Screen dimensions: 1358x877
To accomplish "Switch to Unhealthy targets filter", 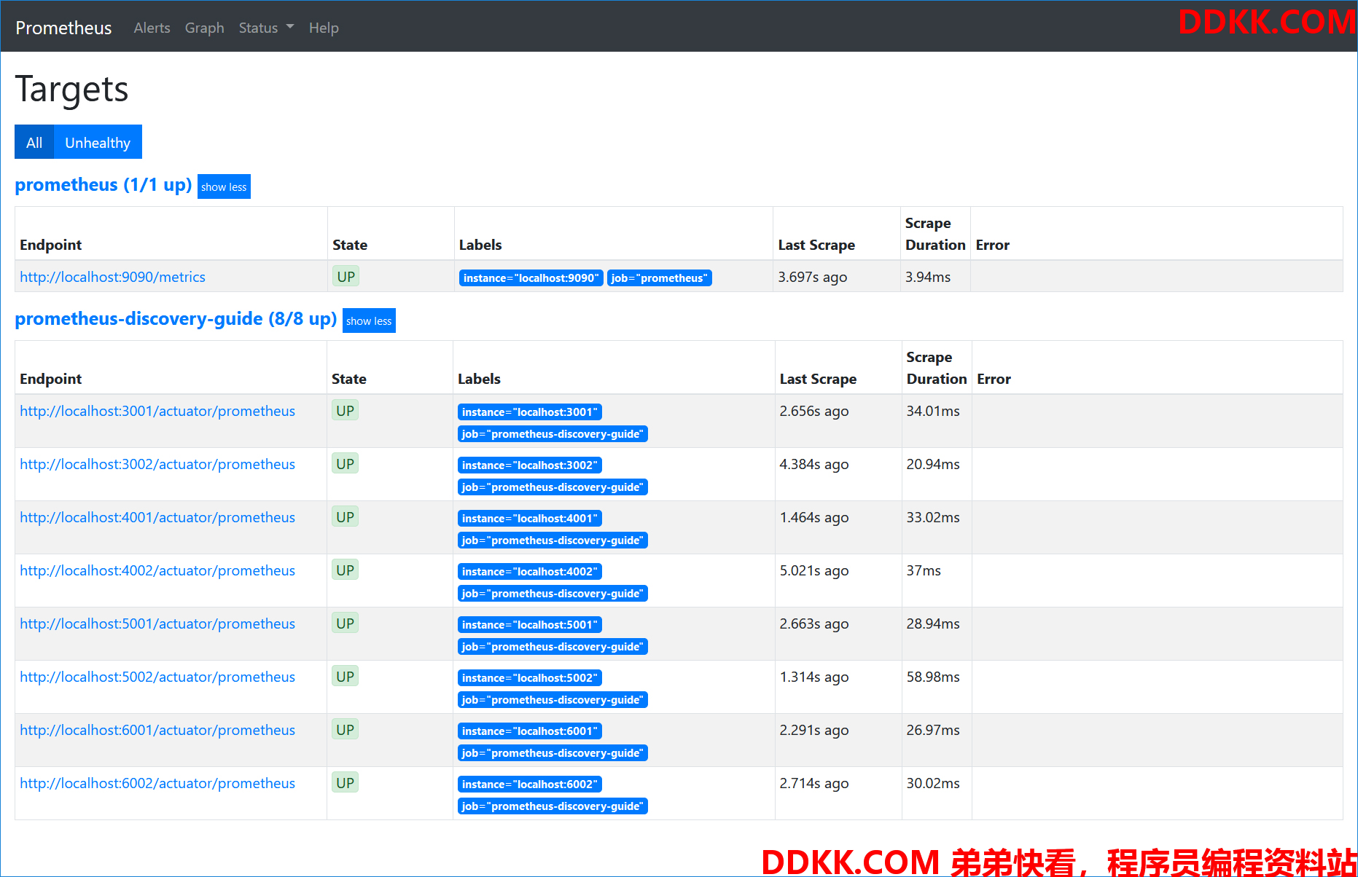I will 98,142.
